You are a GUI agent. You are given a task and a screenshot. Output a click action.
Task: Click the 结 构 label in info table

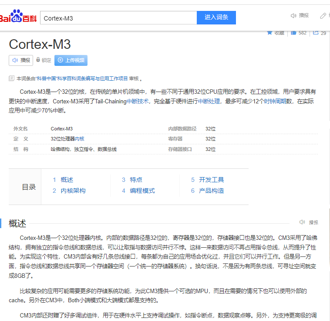coord(20,149)
